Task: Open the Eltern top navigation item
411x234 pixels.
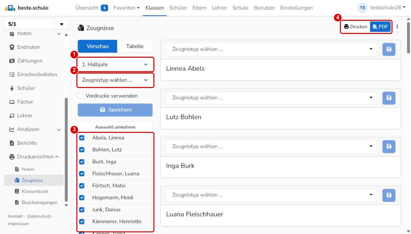Action: (199, 8)
